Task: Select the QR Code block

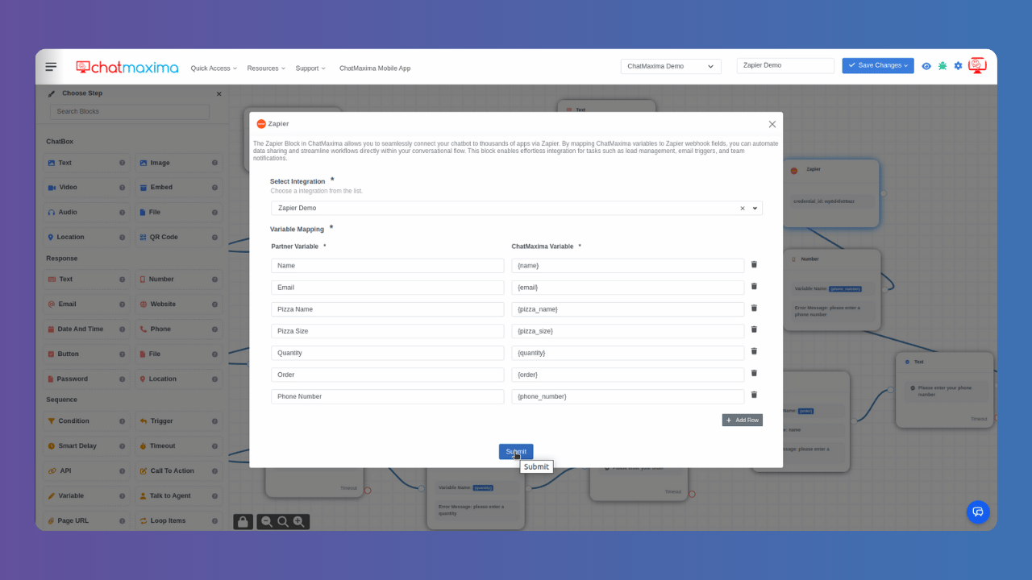Action: 178,237
